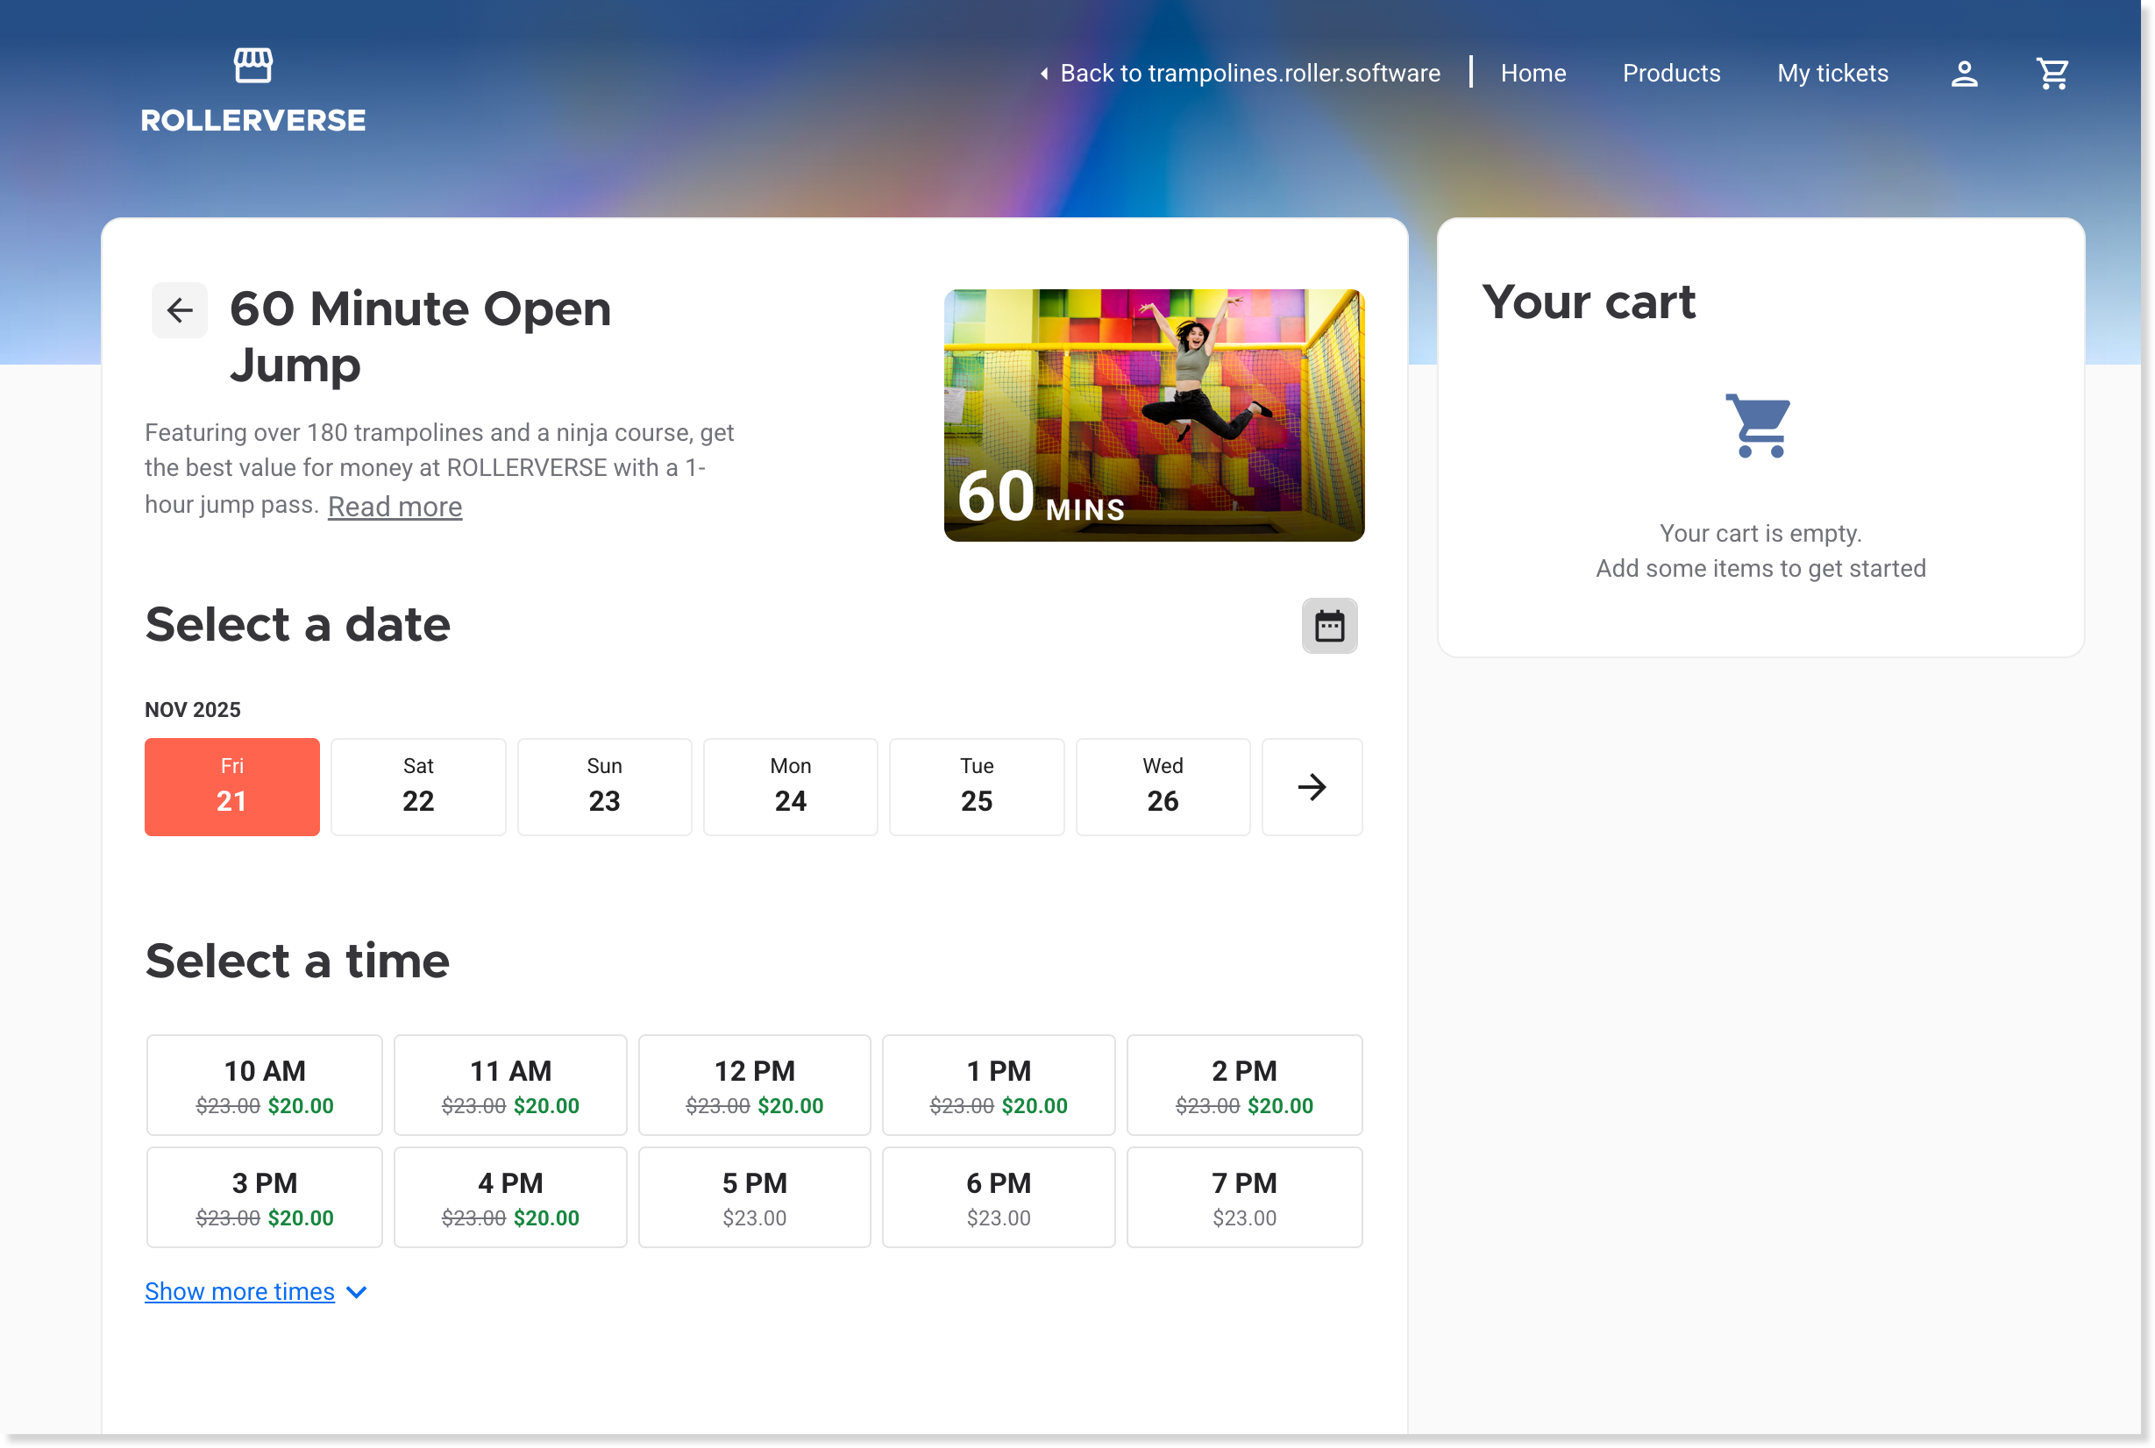Open My tickets menu item

coord(1831,73)
